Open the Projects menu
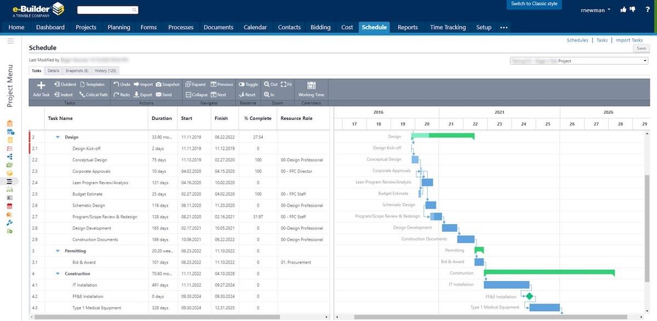This screenshot has width=657, height=321. click(x=86, y=27)
